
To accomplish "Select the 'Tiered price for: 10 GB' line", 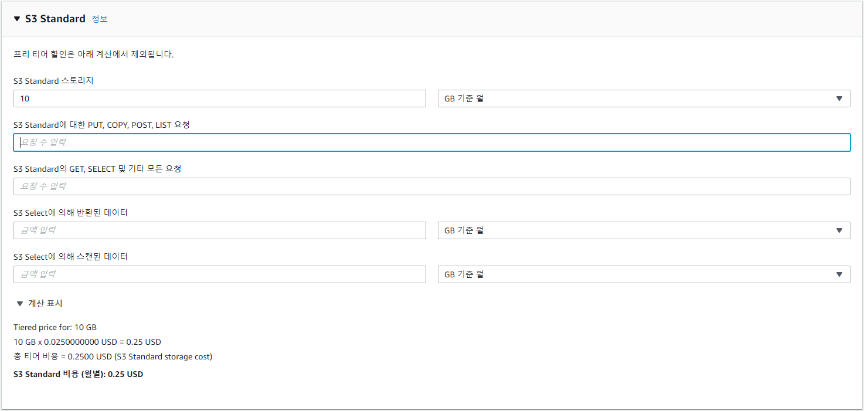I will coord(55,327).
